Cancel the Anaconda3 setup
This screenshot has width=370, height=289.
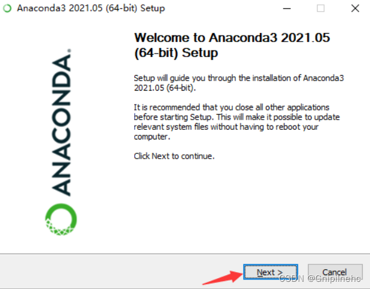tap(335, 272)
